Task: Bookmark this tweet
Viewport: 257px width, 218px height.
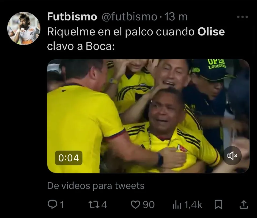Action: coord(218,205)
